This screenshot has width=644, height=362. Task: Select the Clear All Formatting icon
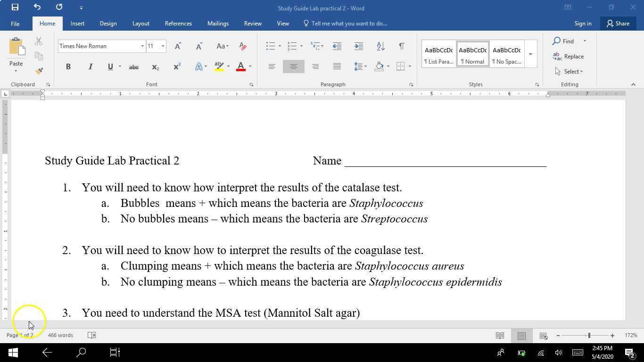click(x=243, y=46)
